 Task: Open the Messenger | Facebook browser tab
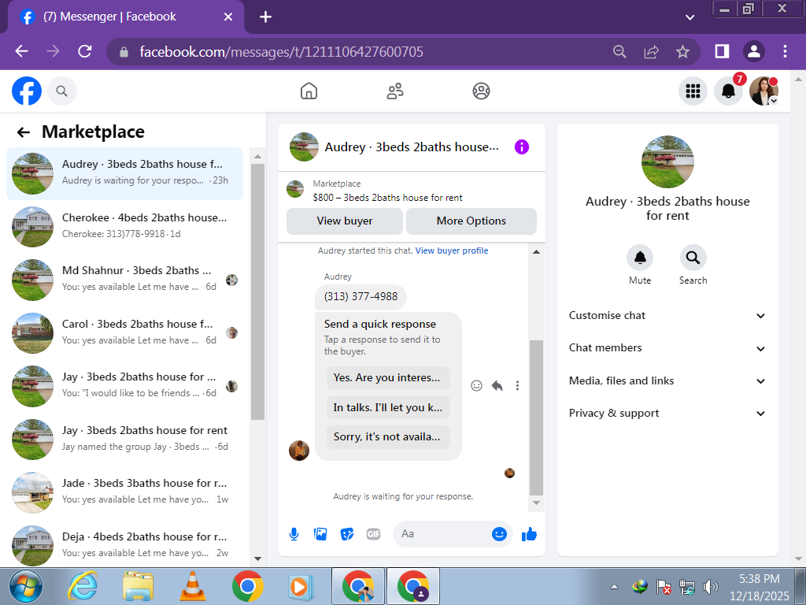pos(125,17)
